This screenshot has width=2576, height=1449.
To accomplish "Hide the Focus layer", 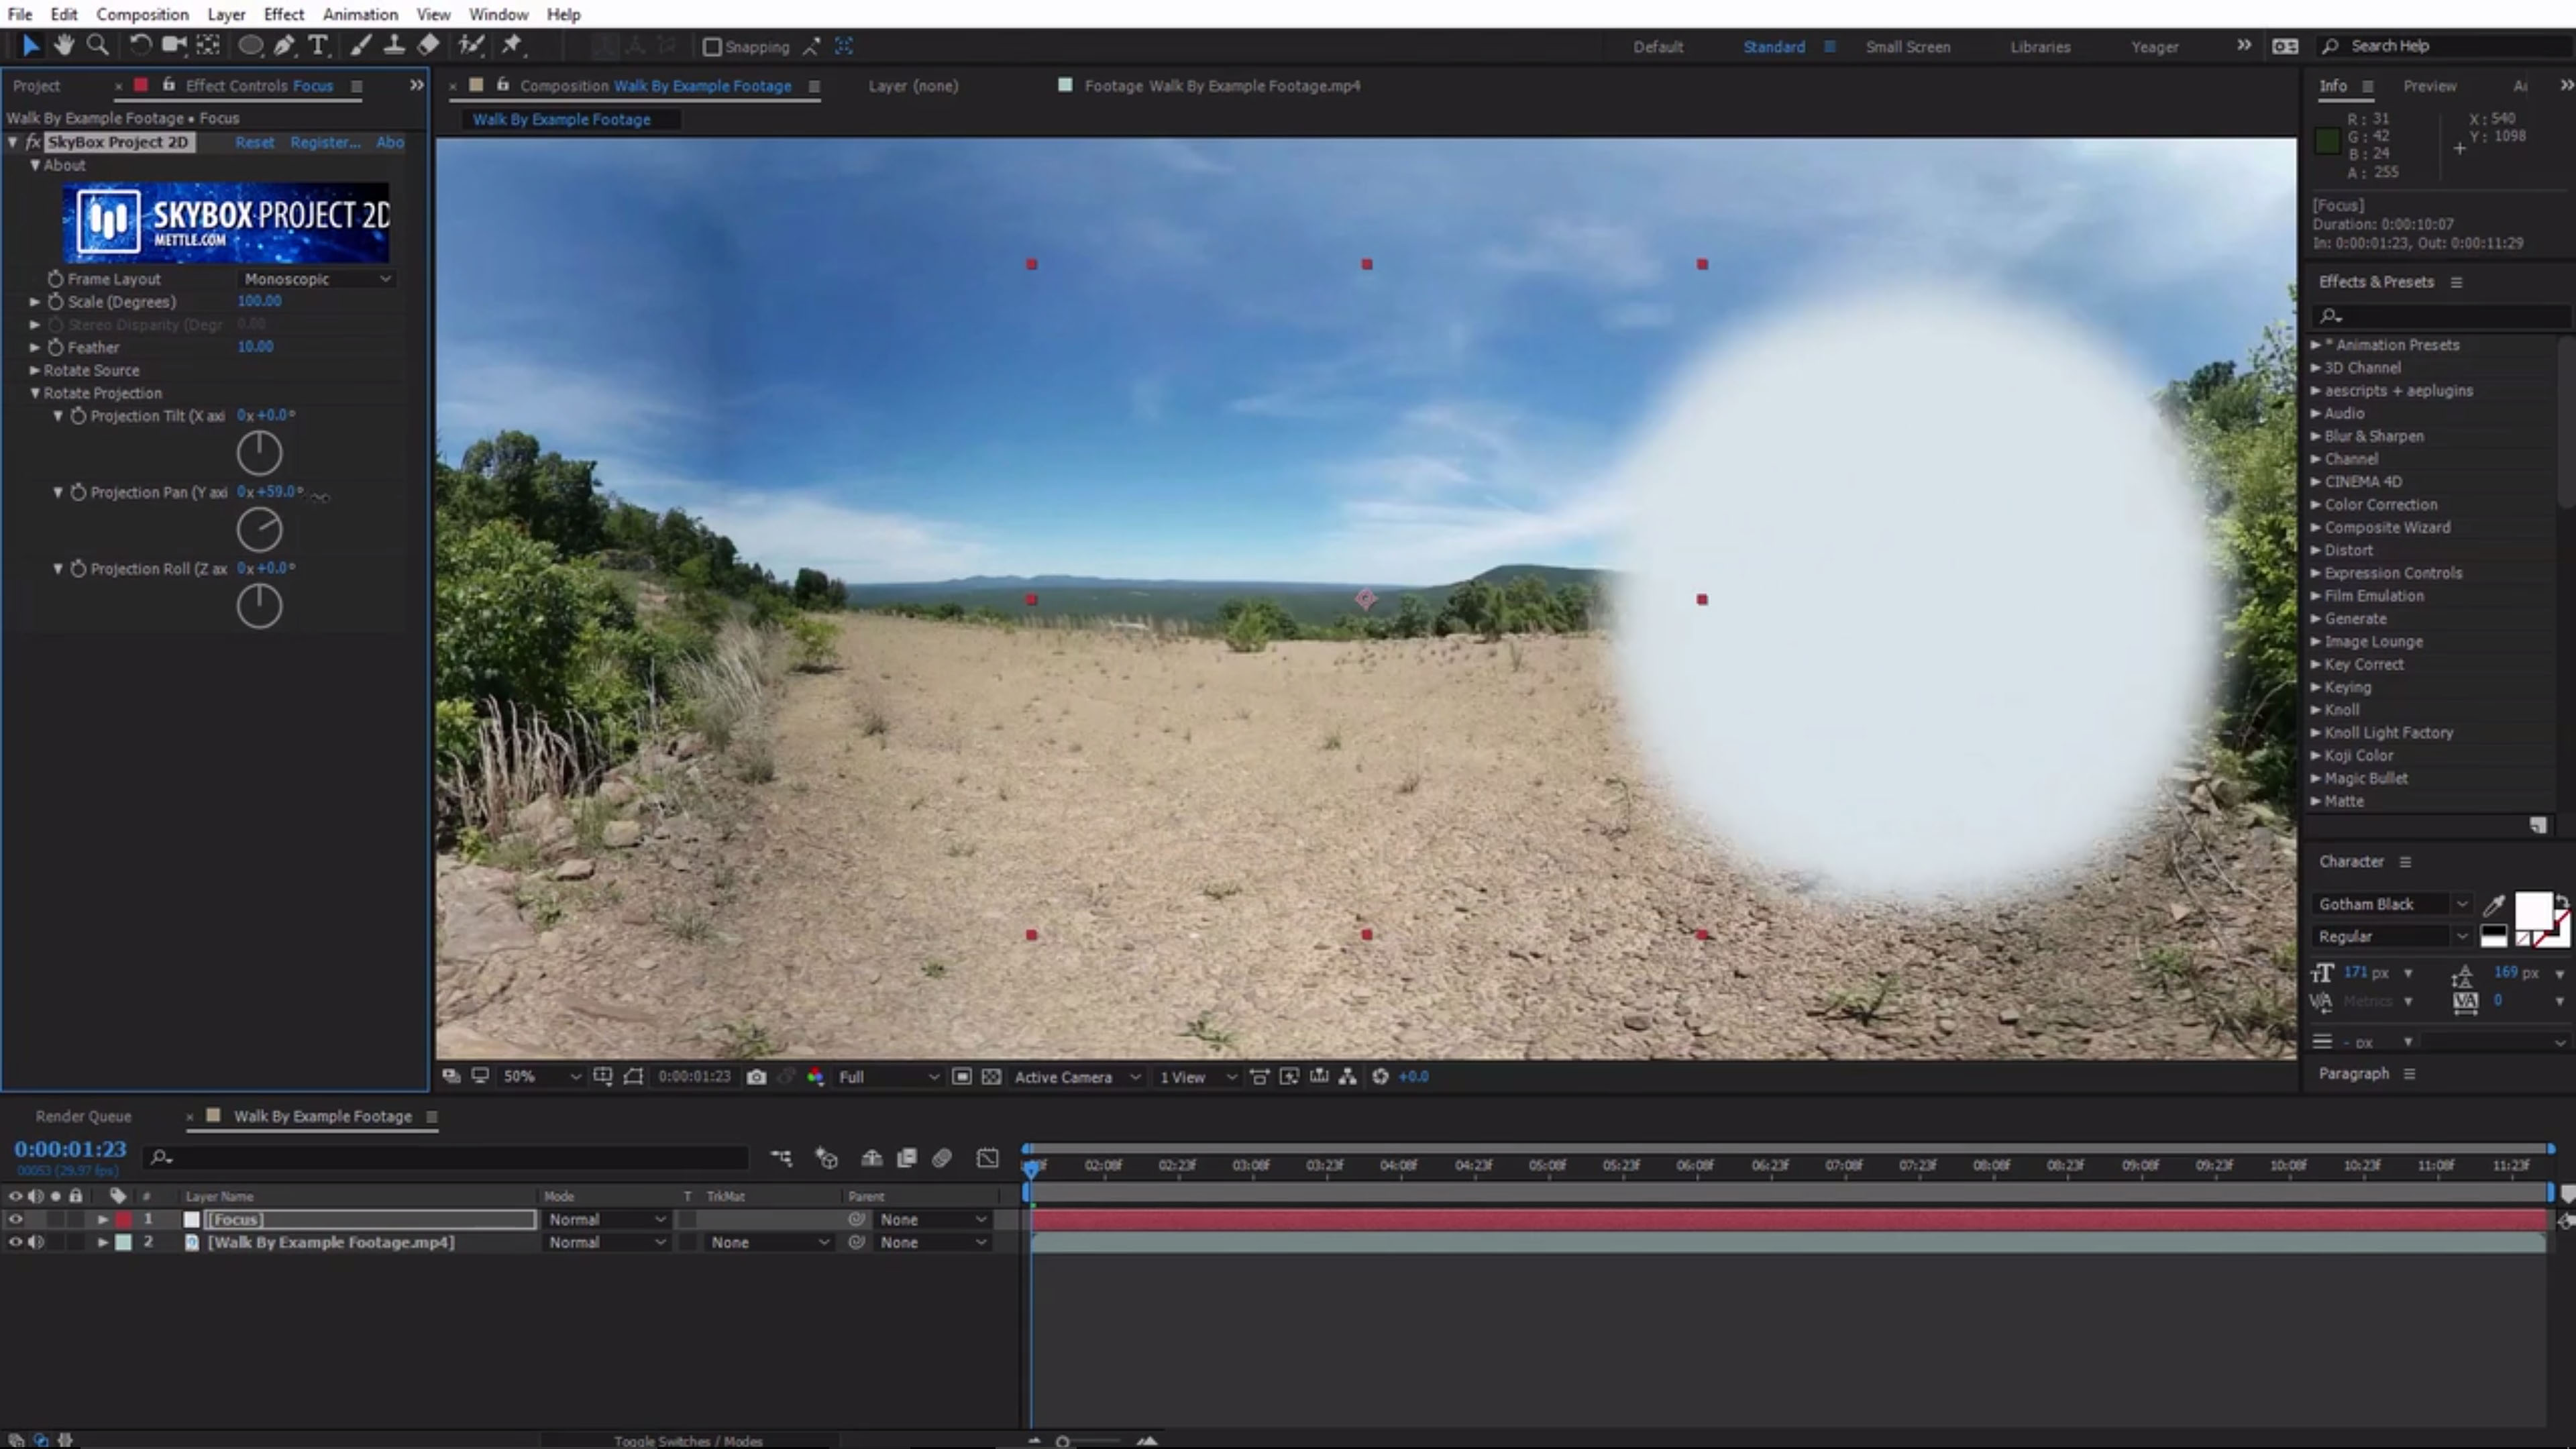I will pos(15,1219).
